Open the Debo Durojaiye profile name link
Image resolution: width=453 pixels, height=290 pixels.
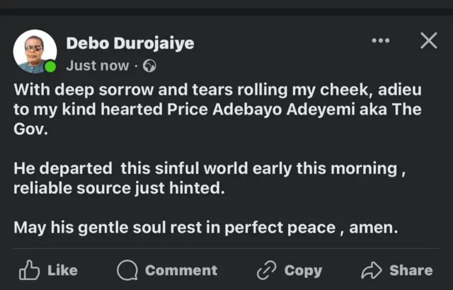point(130,43)
